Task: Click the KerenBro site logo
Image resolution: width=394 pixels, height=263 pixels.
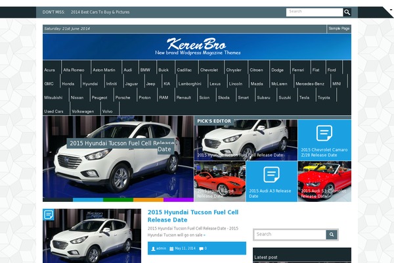Action: pyautogui.click(x=197, y=46)
